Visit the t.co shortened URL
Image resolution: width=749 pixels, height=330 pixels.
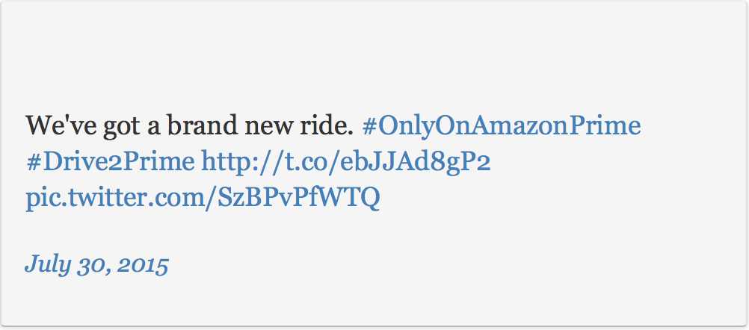[346, 161]
